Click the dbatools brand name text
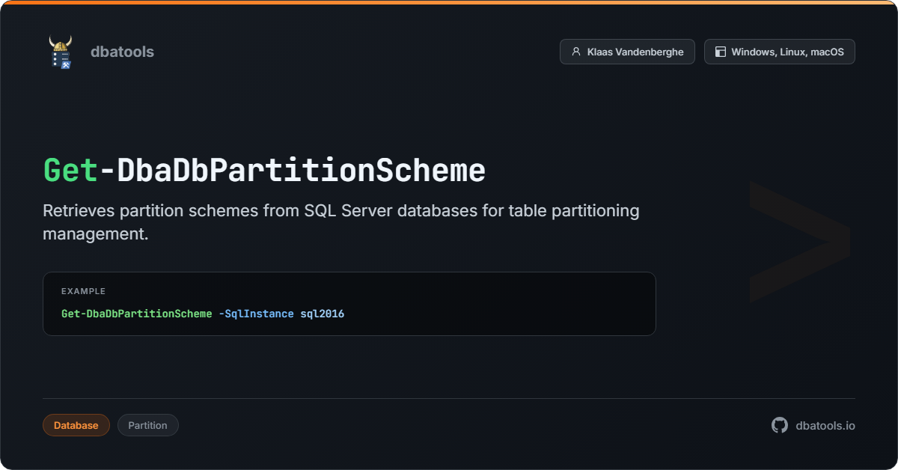 pyautogui.click(x=122, y=52)
